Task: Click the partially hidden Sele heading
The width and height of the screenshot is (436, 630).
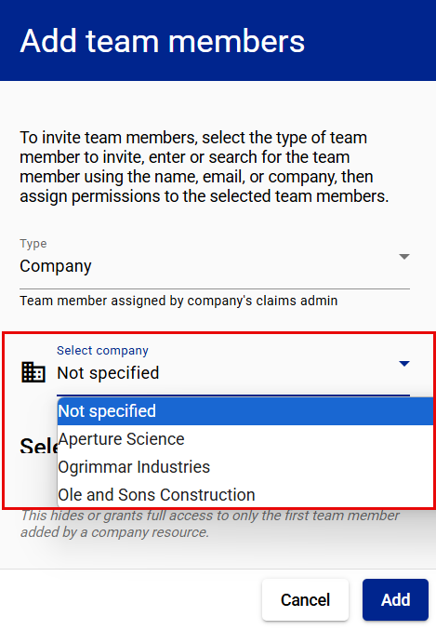Action: pos(38,446)
